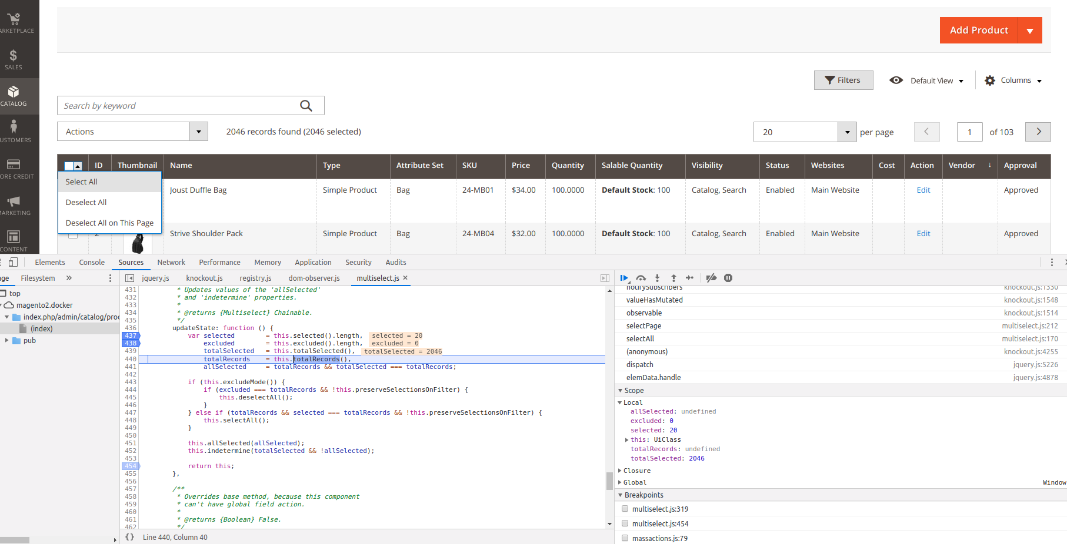Disable the breakpoint at multiselect.js:319

[x=625, y=509]
